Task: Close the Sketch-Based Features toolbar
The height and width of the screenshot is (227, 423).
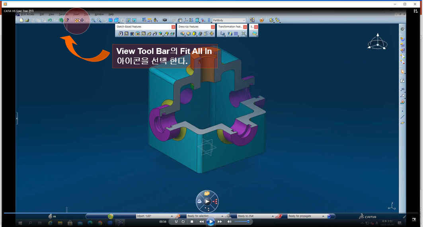Action: pos(173,27)
